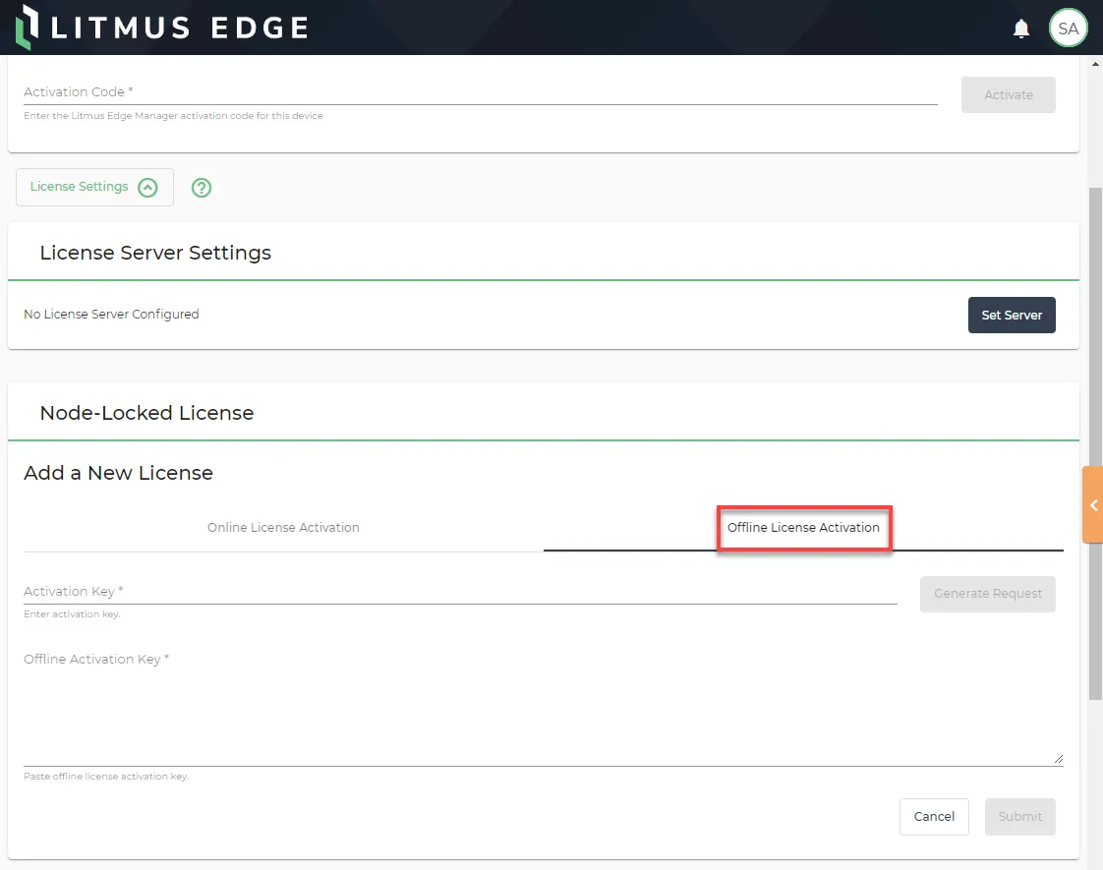
Task: Click the Litmus Edge logo
Action: click(162, 28)
